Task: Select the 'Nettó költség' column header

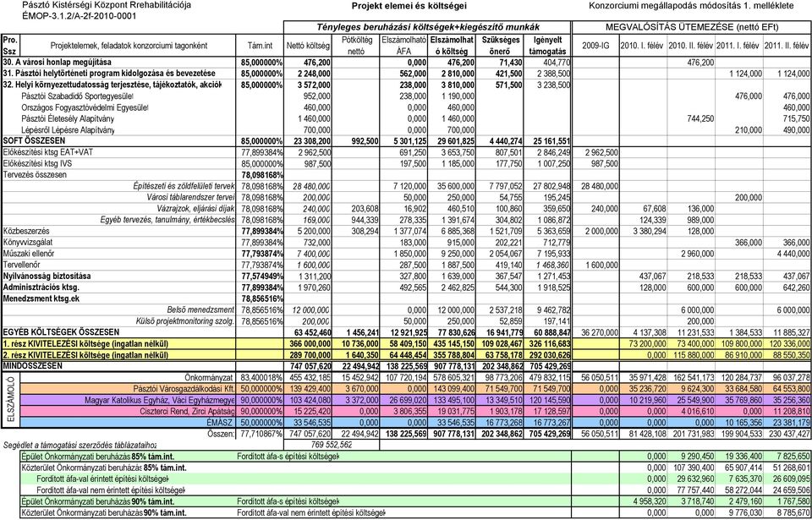Action: click(308, 46)
